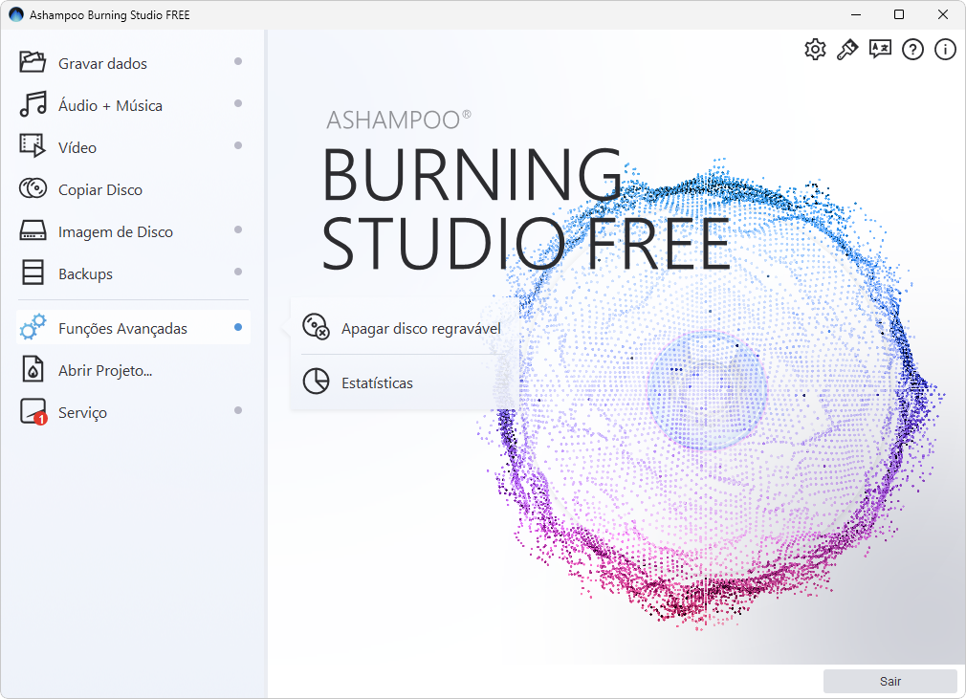Screen dimensions: 966x699
Task: Open the Estatísticas option
Action: click(377, 383)
